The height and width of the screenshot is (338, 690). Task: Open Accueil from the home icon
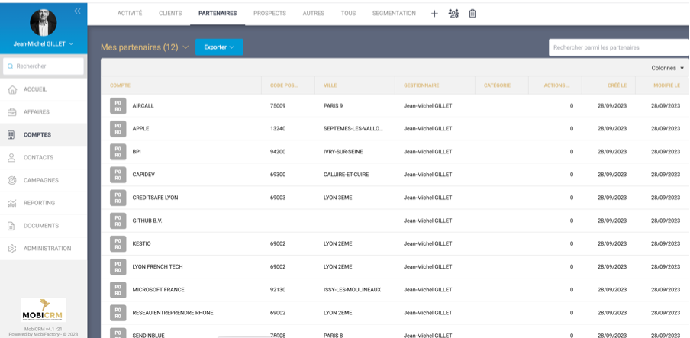point(12,89)
